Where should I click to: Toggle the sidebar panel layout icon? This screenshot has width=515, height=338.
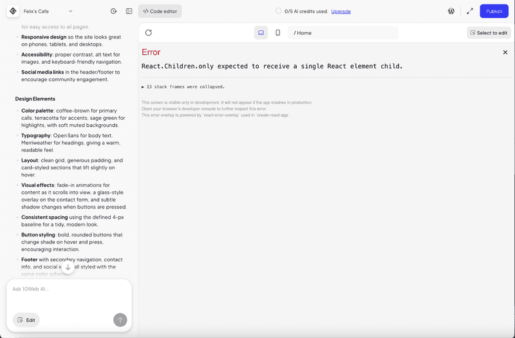(x=129, y=11)
